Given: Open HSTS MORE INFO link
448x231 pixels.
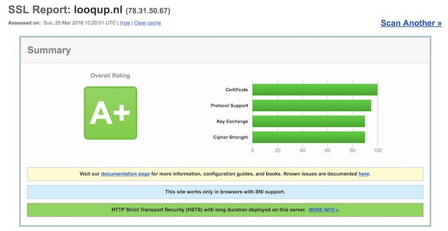Looking at the screenshot, I should [323, 210].
